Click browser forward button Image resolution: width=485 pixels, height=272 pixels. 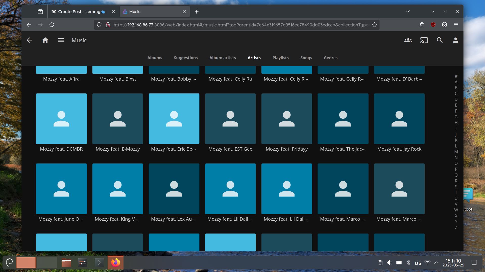point(40,25)
